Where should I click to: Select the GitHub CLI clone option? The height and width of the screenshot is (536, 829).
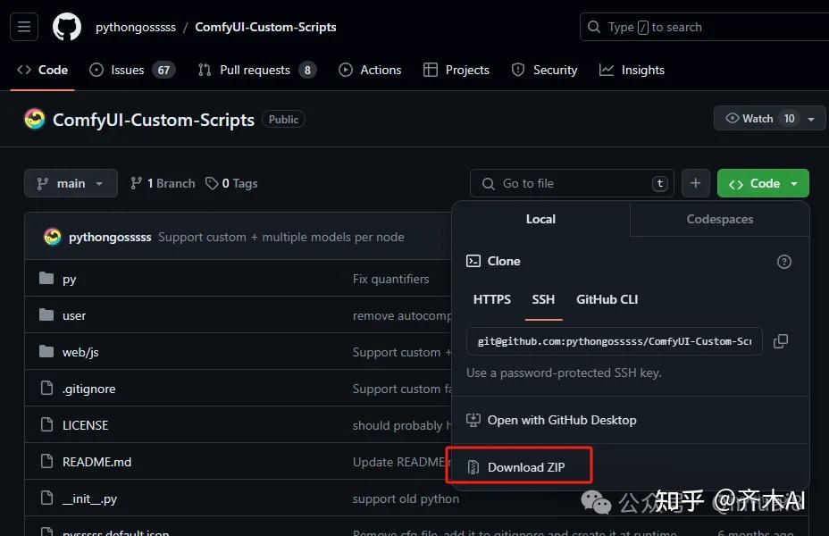click(x=607, y=299)
